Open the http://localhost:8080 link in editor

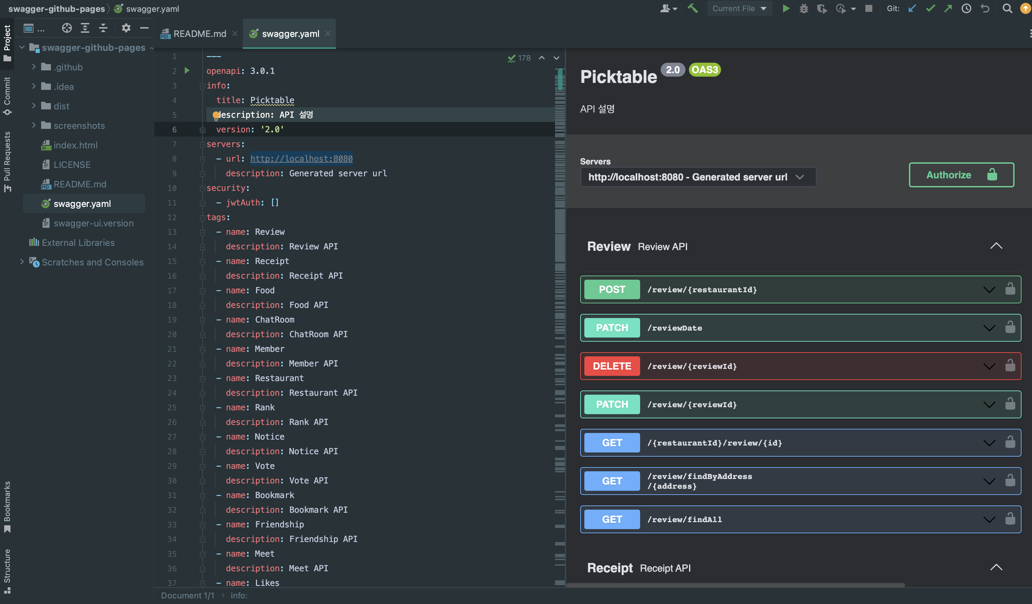tap(301, 159)
